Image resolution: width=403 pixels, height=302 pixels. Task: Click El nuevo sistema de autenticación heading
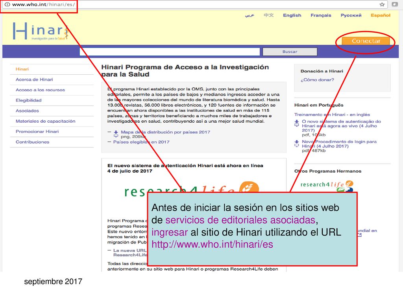185,168
